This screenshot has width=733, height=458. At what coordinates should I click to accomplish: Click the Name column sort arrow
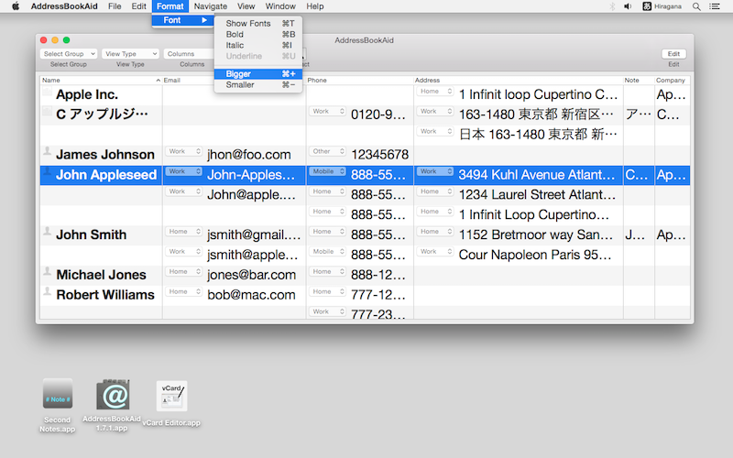pyautogui.click(x=158, y=81)
